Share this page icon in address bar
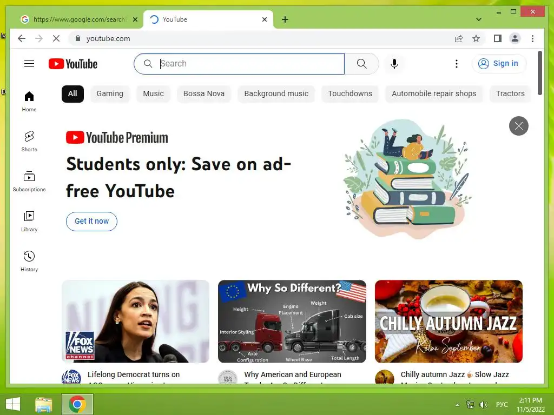 coord(459,38)
